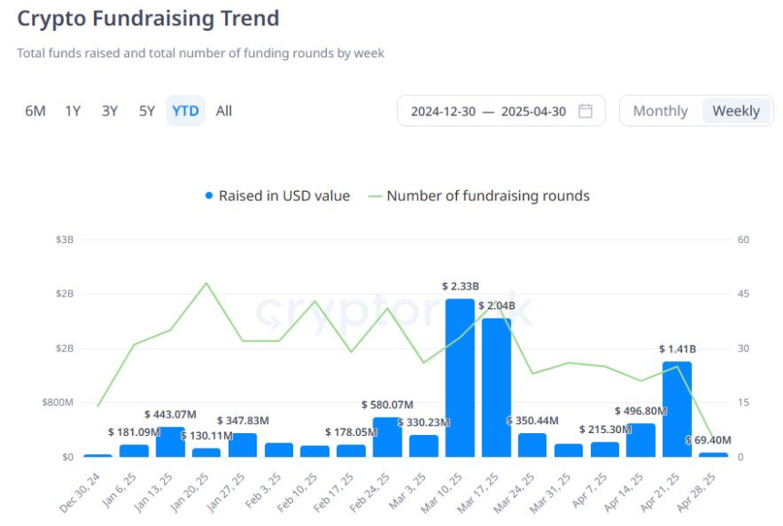
Task: Toggle the Number of fundraising rounds legend line
Action: [x=374, y=197]
